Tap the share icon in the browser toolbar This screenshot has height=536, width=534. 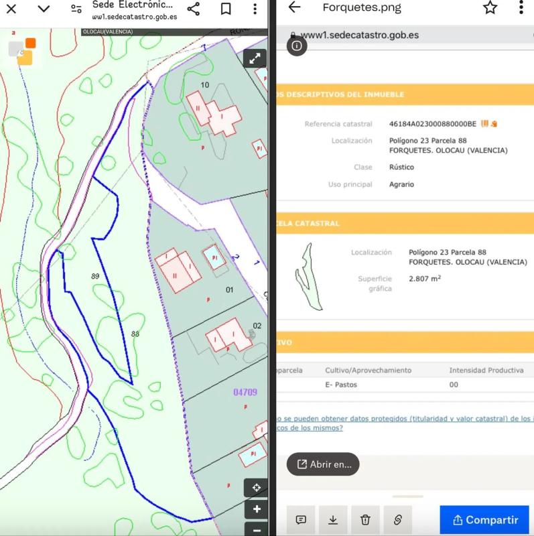pos(194,9)
